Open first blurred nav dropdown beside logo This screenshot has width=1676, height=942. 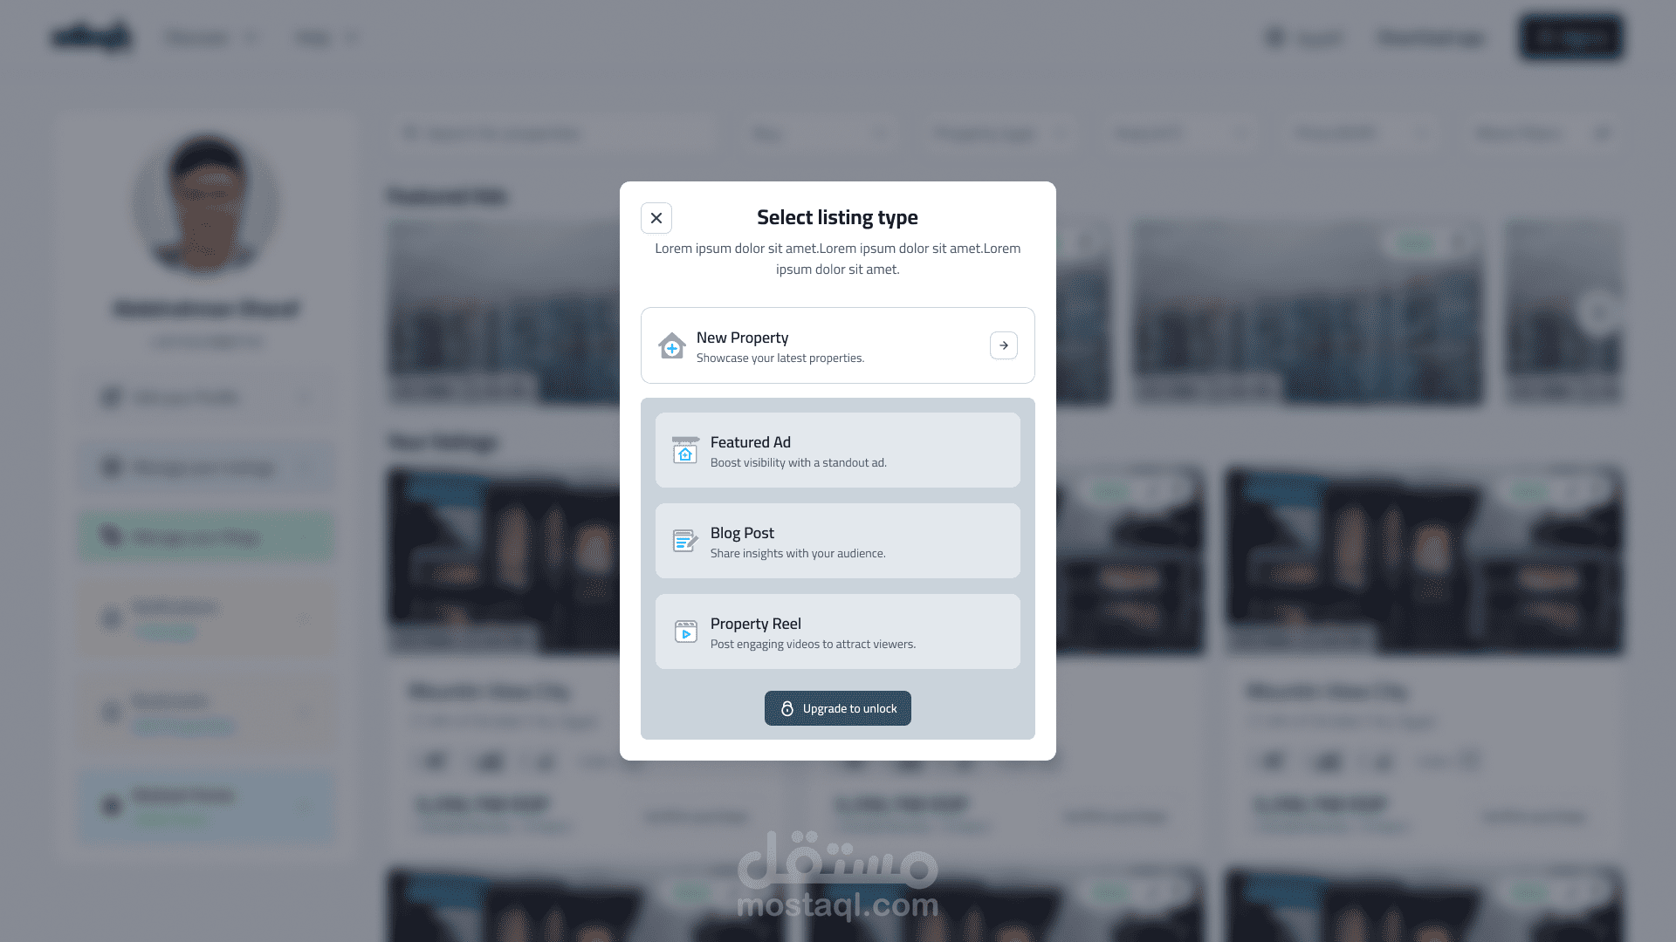click(x=212, y=38)
